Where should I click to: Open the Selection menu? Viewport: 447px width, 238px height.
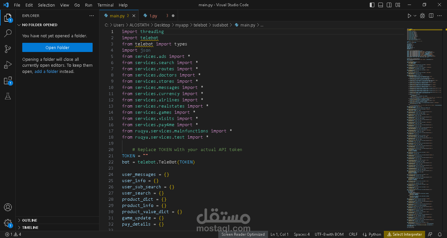click(x=46, y=5)
